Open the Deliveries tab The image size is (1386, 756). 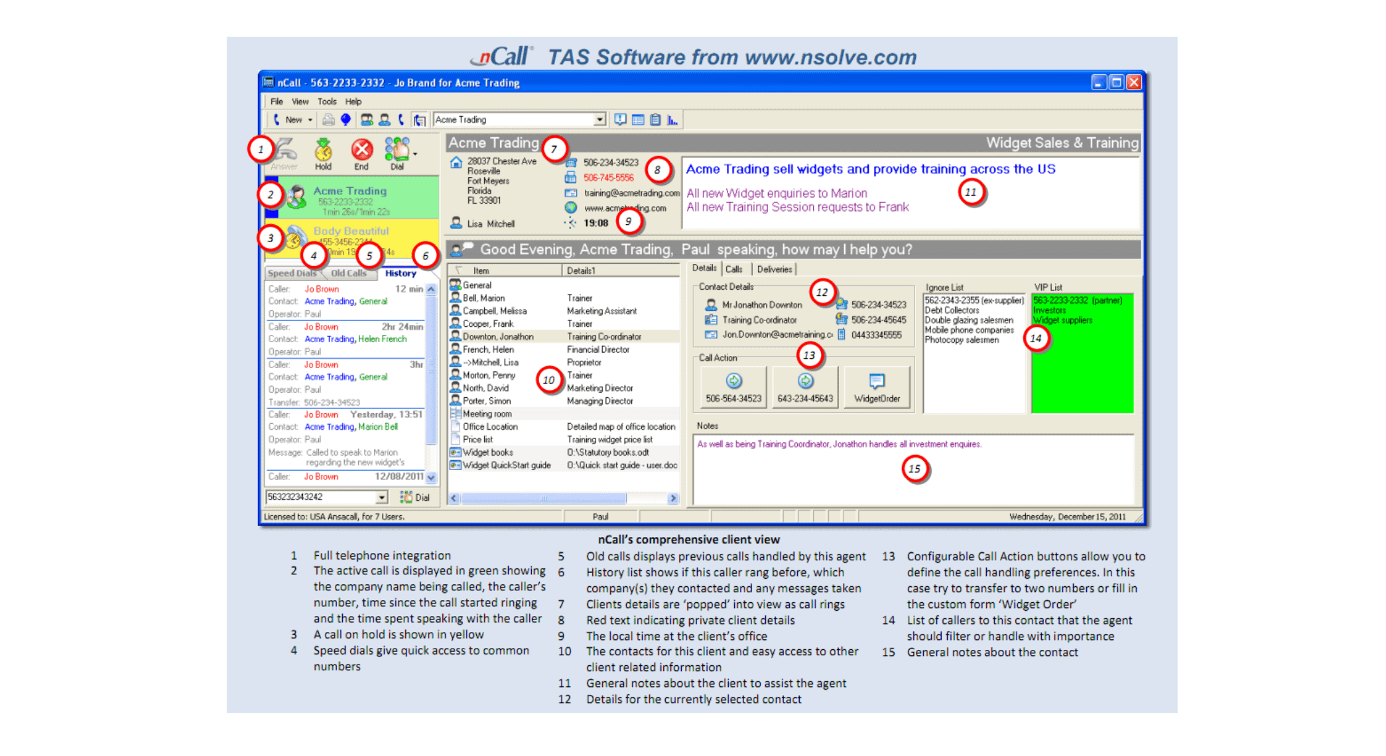[774, 269]
